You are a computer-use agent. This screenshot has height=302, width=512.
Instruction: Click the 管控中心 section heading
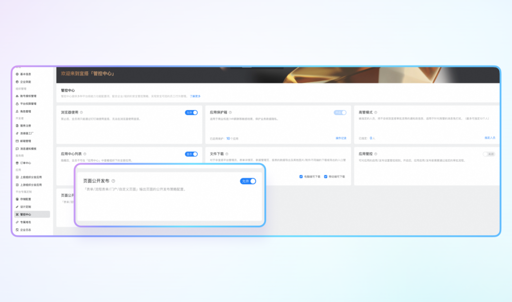point(68,91)
